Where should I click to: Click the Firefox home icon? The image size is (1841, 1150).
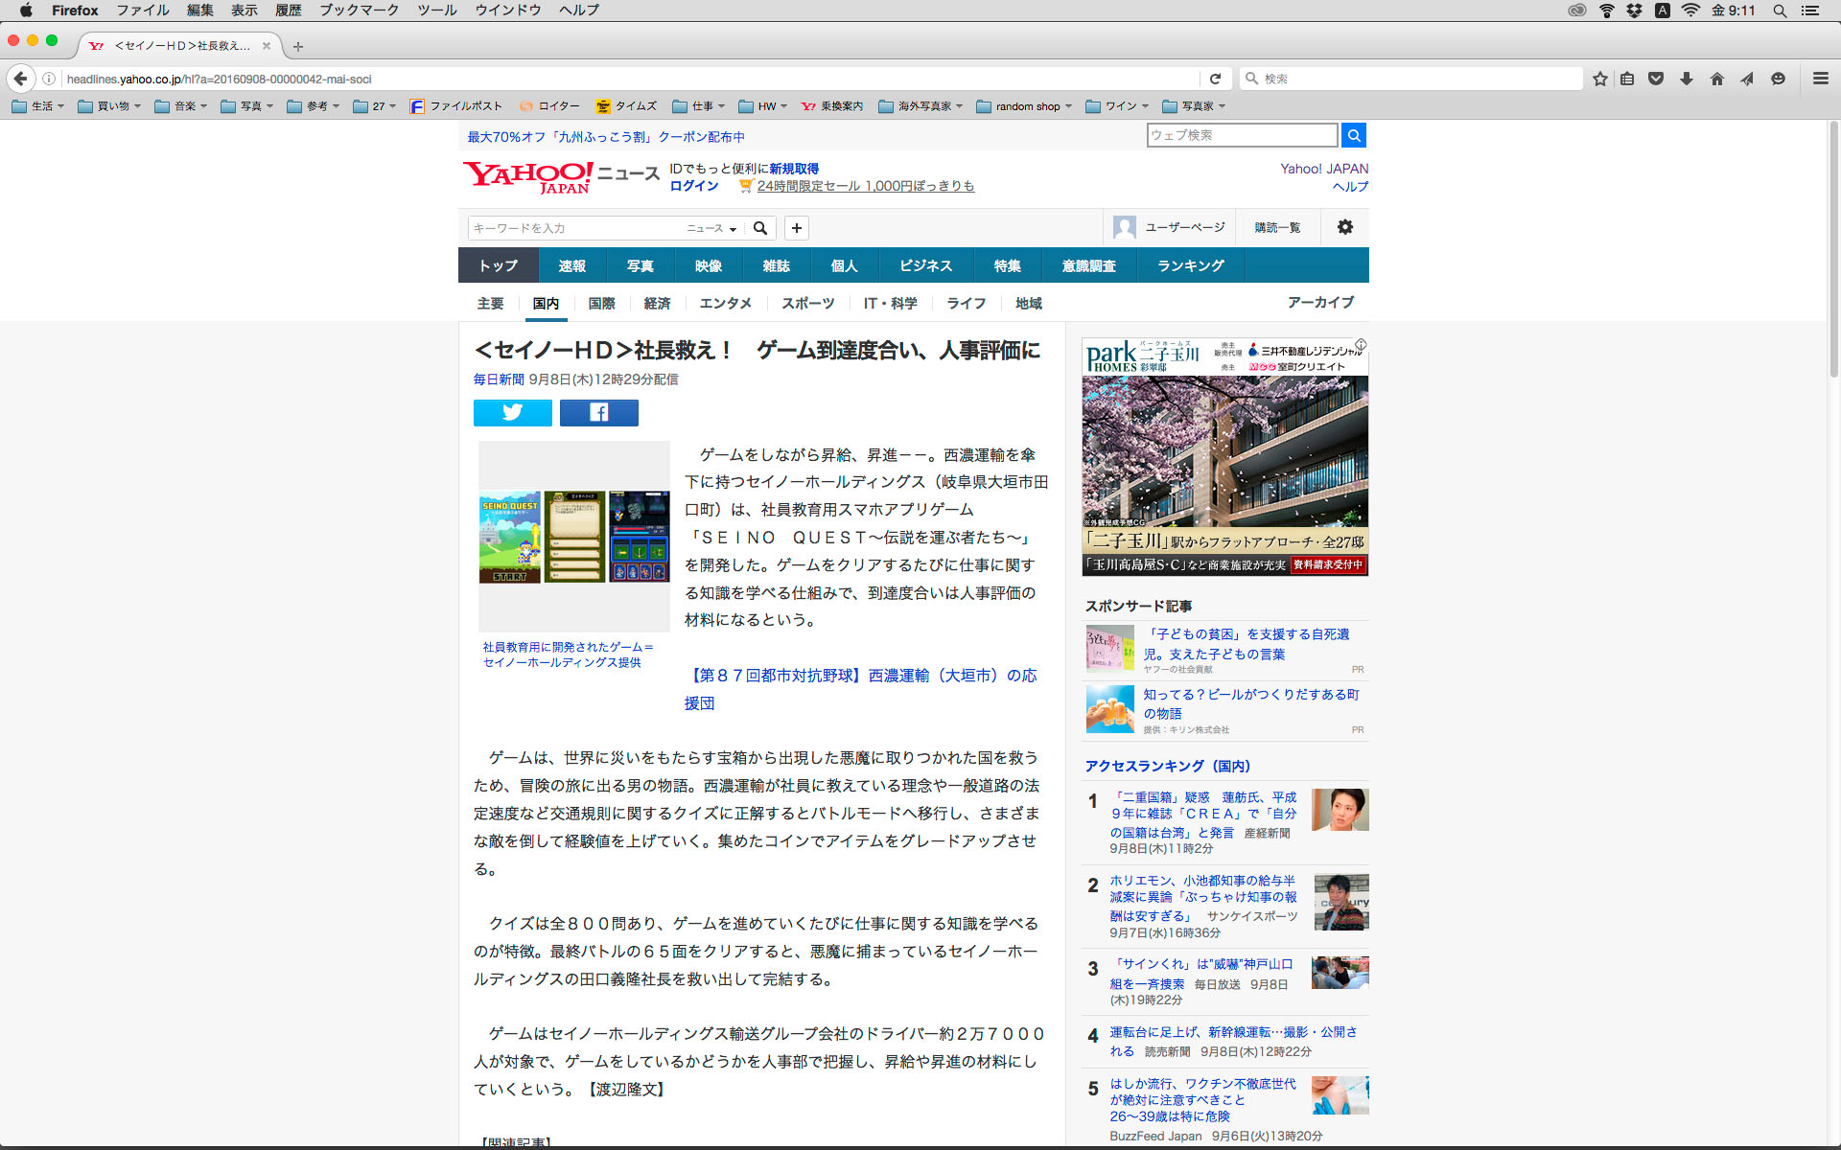tap(1716, 79)
